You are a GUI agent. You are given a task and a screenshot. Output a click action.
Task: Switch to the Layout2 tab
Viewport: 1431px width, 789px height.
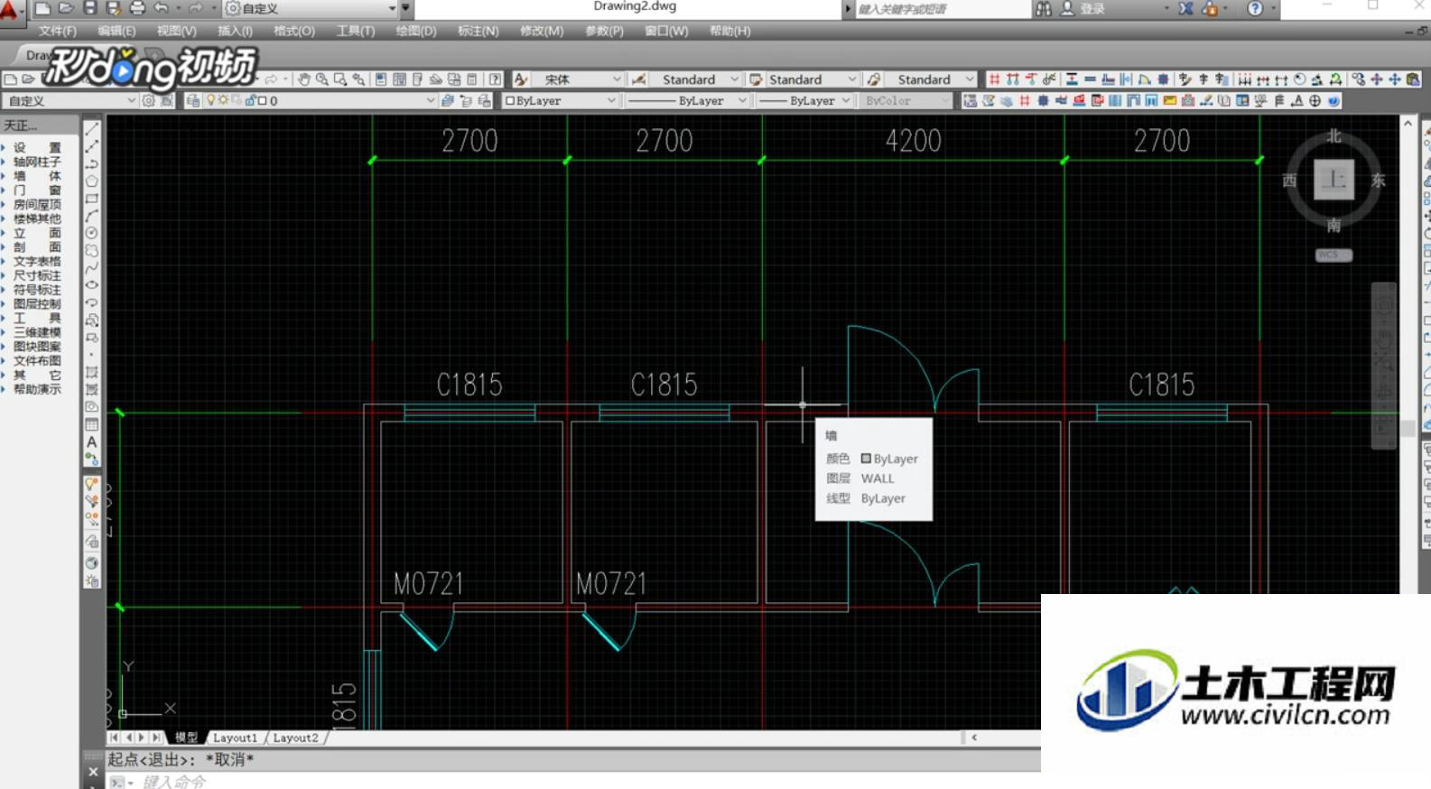click(x=295, y=738)
